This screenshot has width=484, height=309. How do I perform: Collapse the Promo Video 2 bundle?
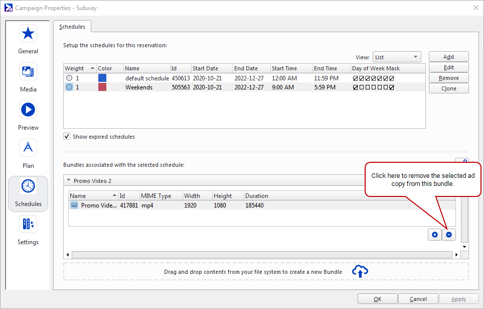68,181
